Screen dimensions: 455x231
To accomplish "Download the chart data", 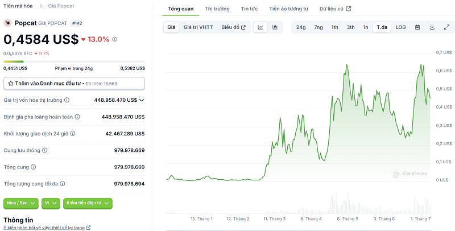I will point(432,27).
